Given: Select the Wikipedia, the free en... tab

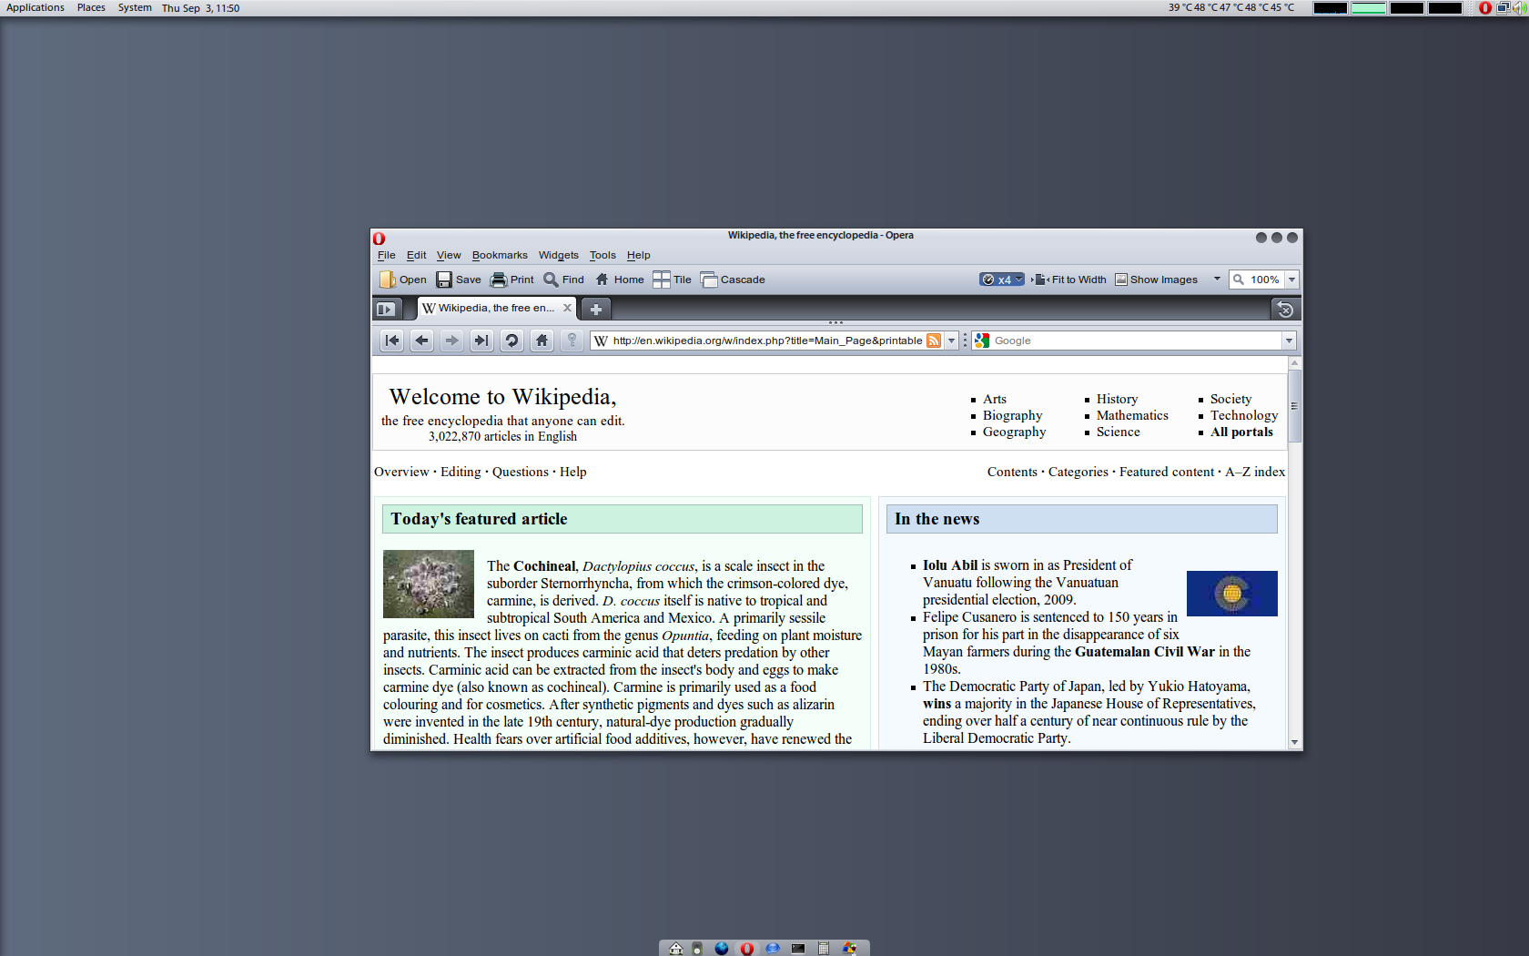Looking at the screenshot, I should click(x=496, y=308).
